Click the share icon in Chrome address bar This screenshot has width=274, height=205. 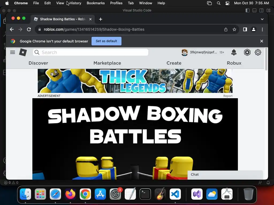click(226, 29)
